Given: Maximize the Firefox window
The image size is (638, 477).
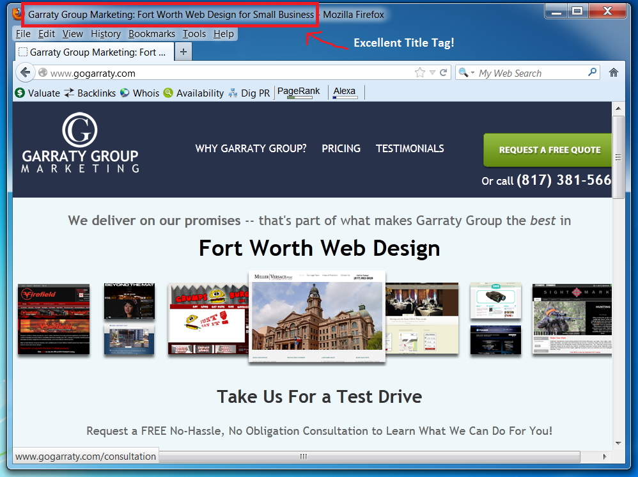Looking at the screenshot, I should pyautogui.click(x=577, y=12).
